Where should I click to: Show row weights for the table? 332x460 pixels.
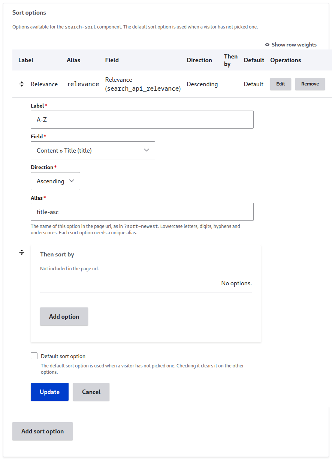point(291,45)
